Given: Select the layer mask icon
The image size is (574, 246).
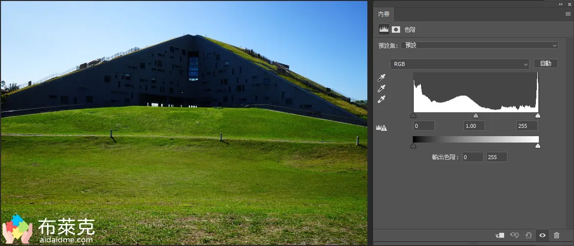Looking at the screenshot, I should tap(396, 29).
